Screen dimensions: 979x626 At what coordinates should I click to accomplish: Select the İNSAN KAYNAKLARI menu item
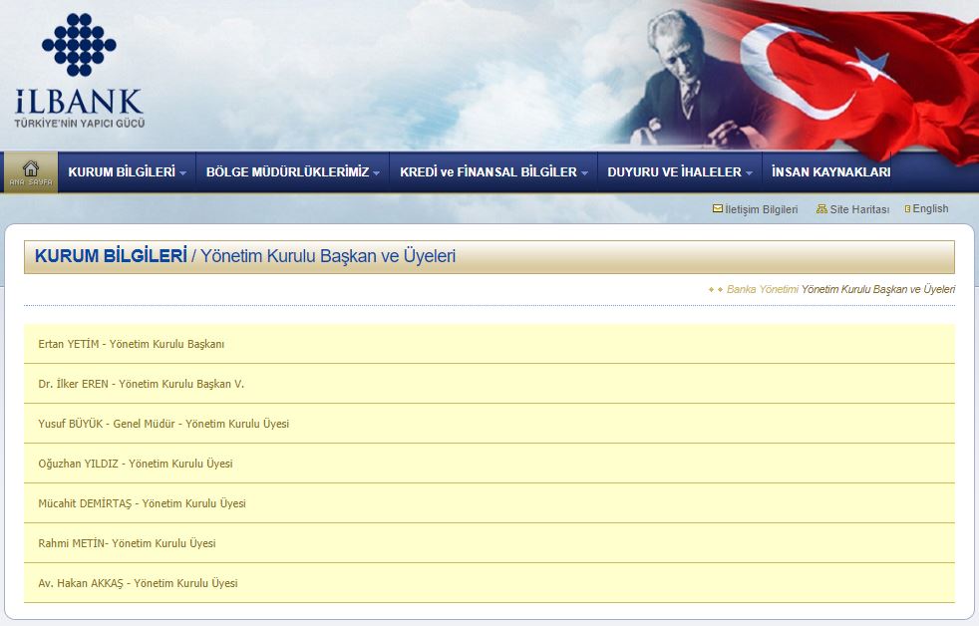pyautogui.click(x=830, y=172)
